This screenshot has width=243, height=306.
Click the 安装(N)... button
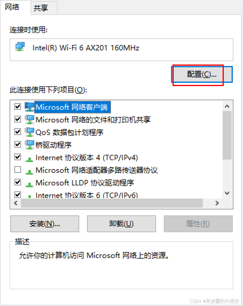click(x=45, y=223)
